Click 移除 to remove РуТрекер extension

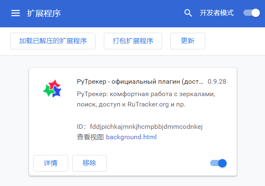coord(89,163)
